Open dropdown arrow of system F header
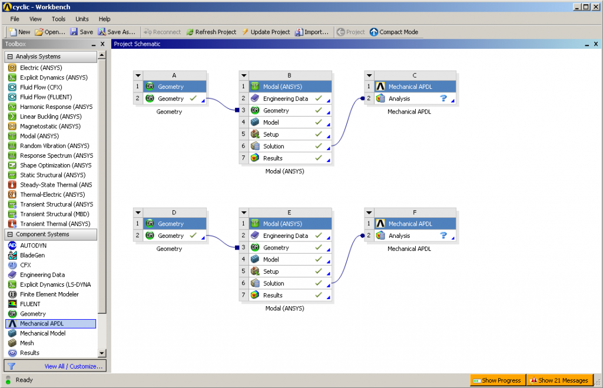Image resolution: width=603 pixels, height=388 pixels. tap(369, 213)
